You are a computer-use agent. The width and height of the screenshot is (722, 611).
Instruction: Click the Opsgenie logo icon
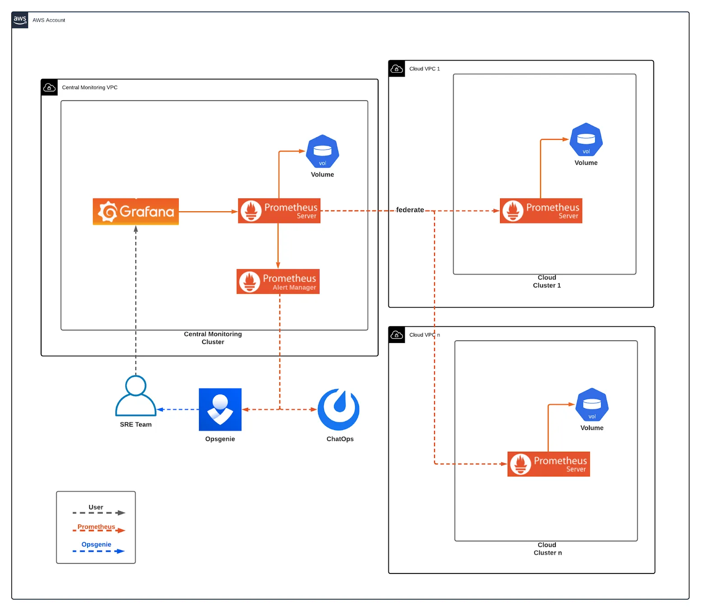click(220, 410)
